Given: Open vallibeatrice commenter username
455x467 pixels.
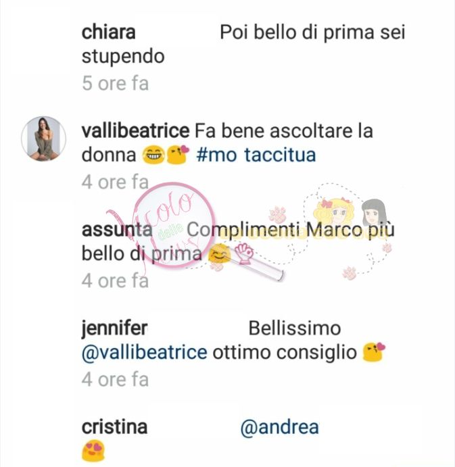Looking at the screenshot, I should click(135, 131).
